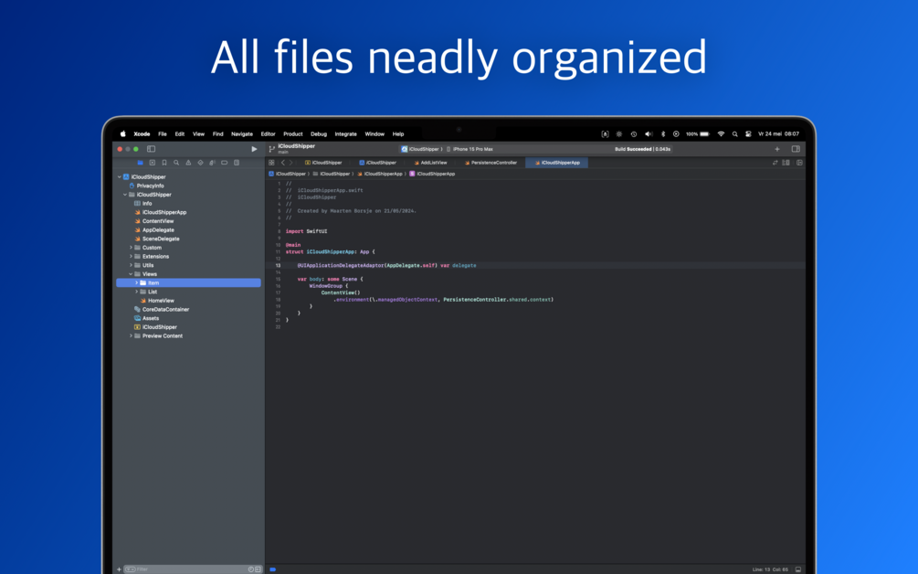Click the source control branch icon
Viewport: 918px width, 574px height.
[271, 149]
